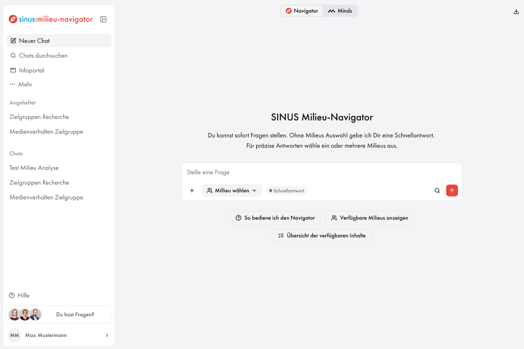The height and width of the screenshot is (349, 524).
Task: Click the three avatar photos
Action: tap(25, 314)
